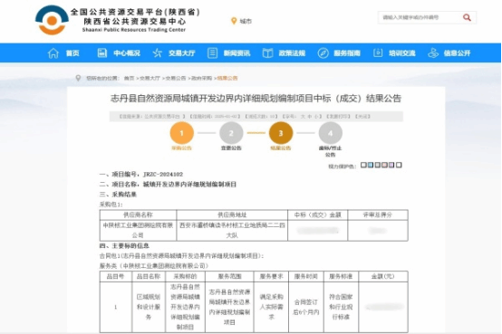Click the 服务范围 column header
502x334 pixels.
click(229, 276)
